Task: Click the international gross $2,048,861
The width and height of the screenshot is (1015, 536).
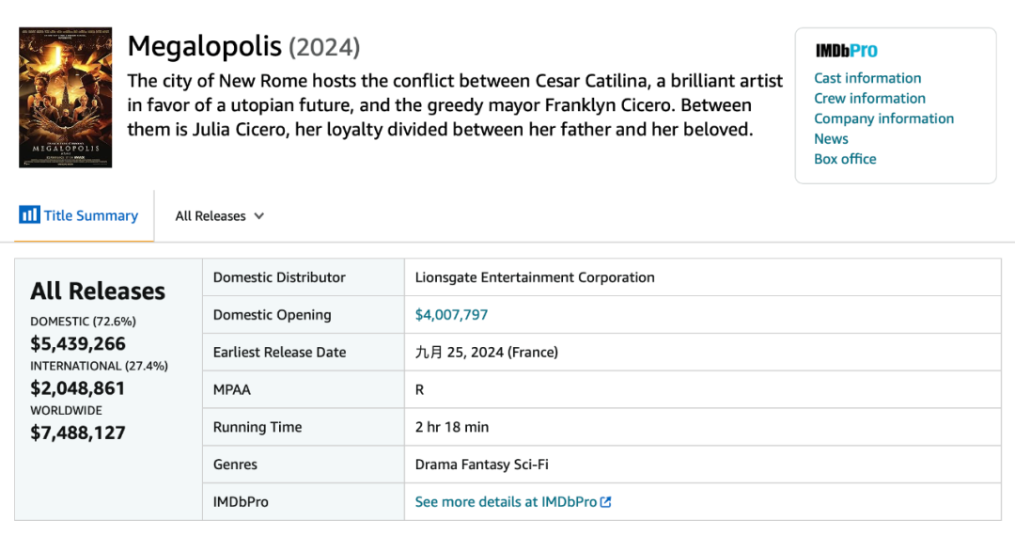Action: pyautogui.click(x=78, y=388)
